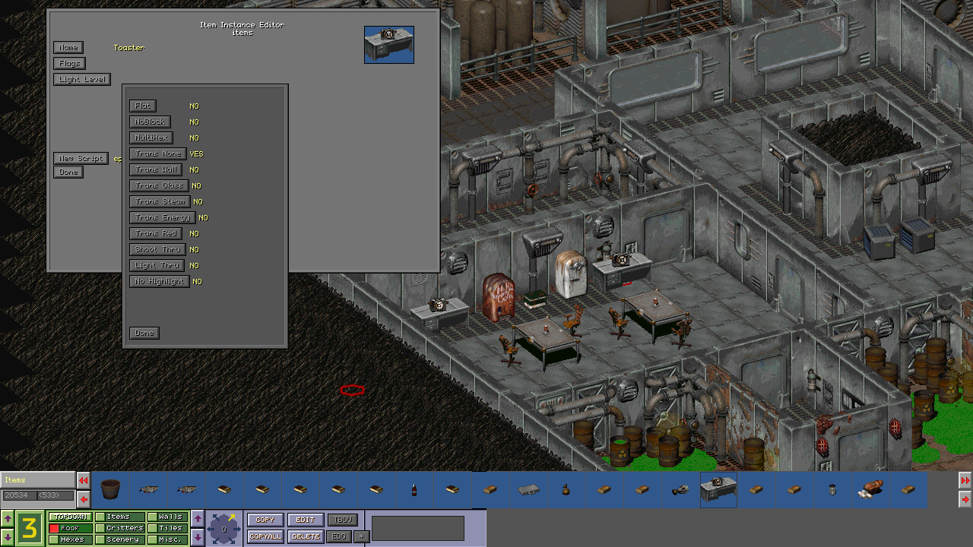The height and width of the screenshot is (547, 973).
Task: Raise elevation with the up arrow
Action: point(8,518)
